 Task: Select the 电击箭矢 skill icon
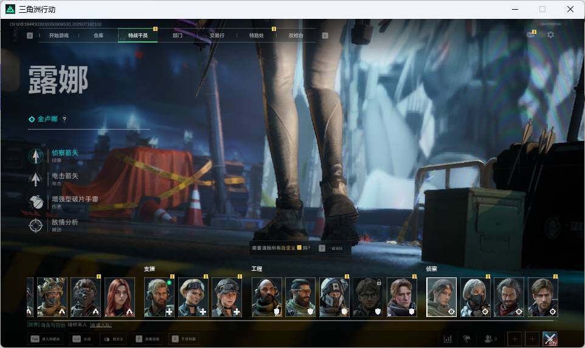pyautogui.click(x=36, y=179)
